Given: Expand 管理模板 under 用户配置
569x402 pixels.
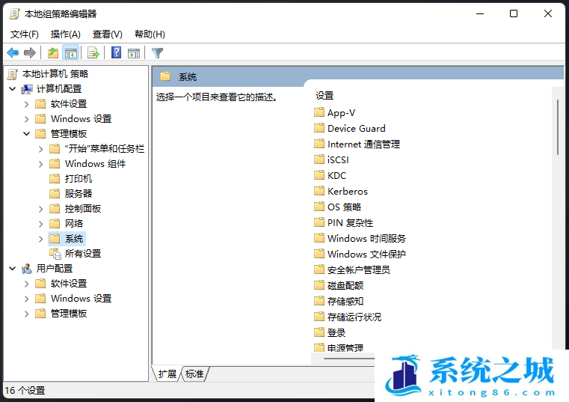Looking at the screenshot, I should coord(26,314).
